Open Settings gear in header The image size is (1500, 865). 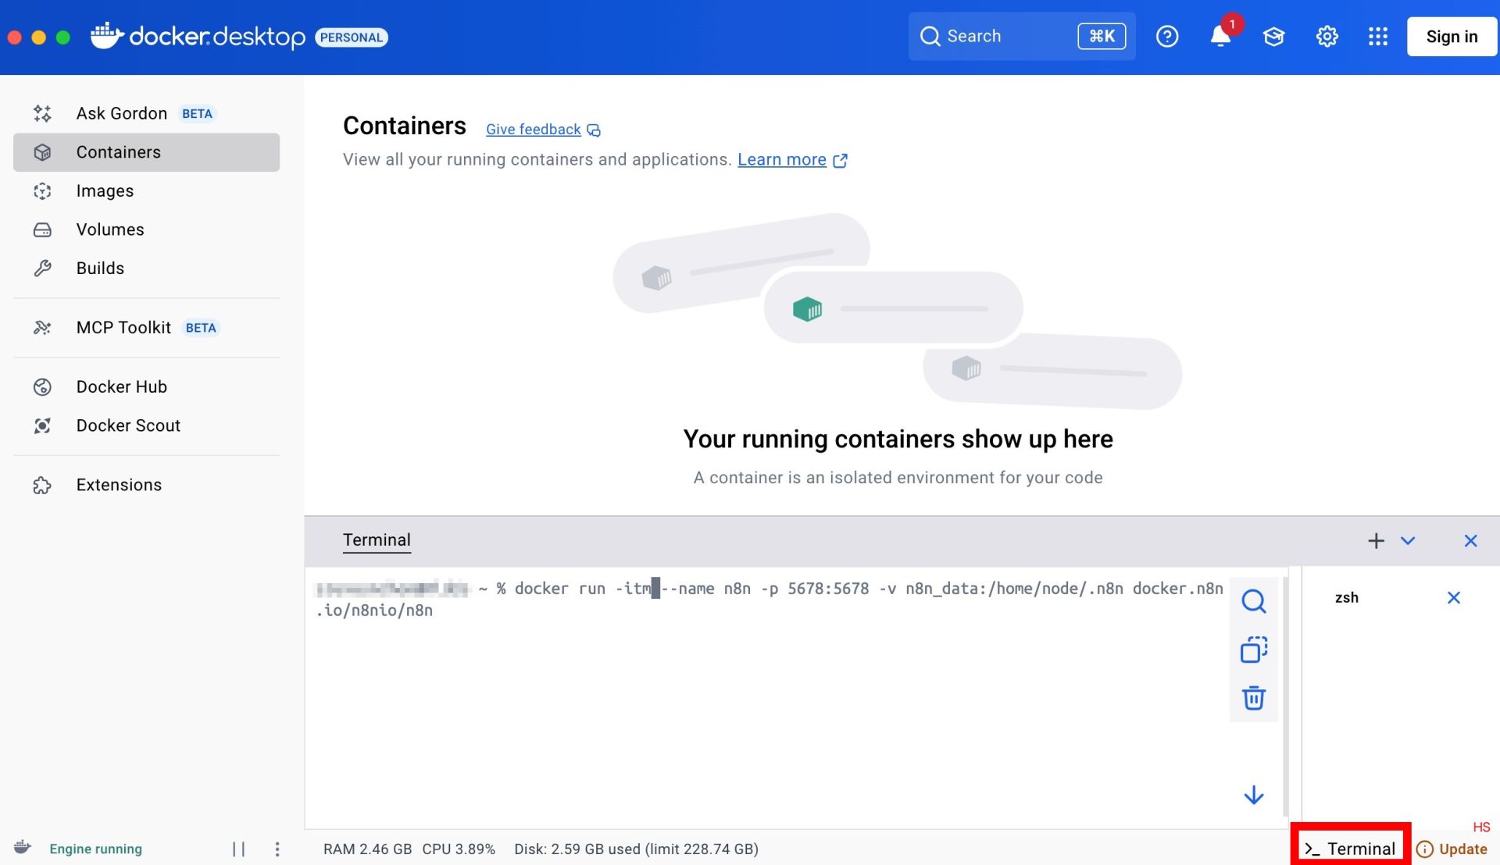(x=1327, y=36)
